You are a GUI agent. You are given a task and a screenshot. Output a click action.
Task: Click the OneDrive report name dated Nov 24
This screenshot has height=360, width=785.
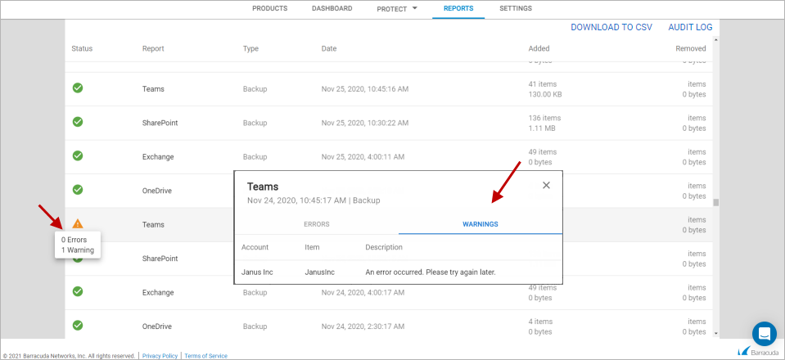click(157, 326)
